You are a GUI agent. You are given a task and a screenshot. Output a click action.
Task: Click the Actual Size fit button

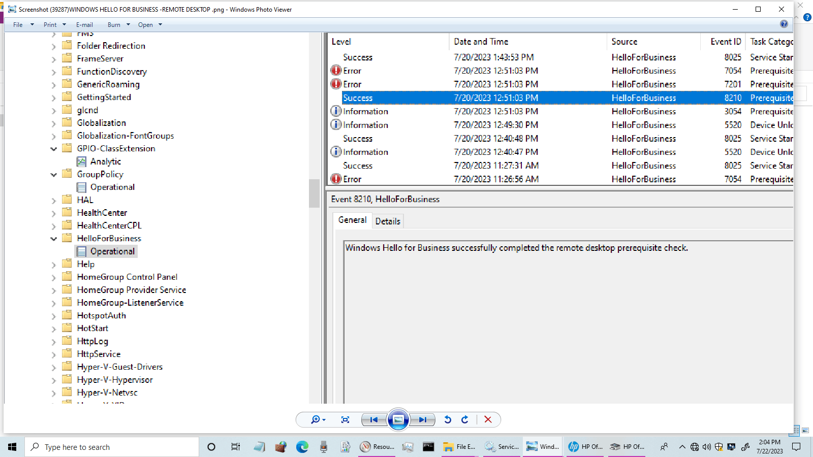[346, 419]
